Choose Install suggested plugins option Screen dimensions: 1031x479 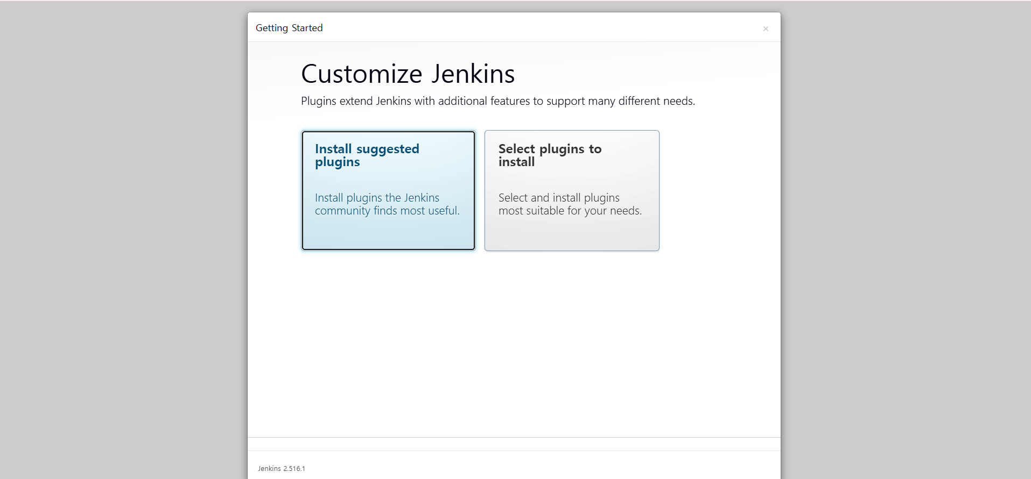point(388,190)
